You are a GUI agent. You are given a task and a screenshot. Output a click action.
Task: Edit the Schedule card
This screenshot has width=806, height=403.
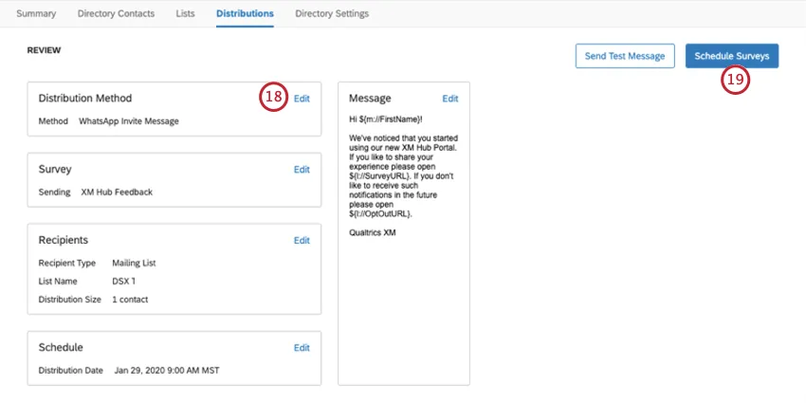click(x=302, y=348)
